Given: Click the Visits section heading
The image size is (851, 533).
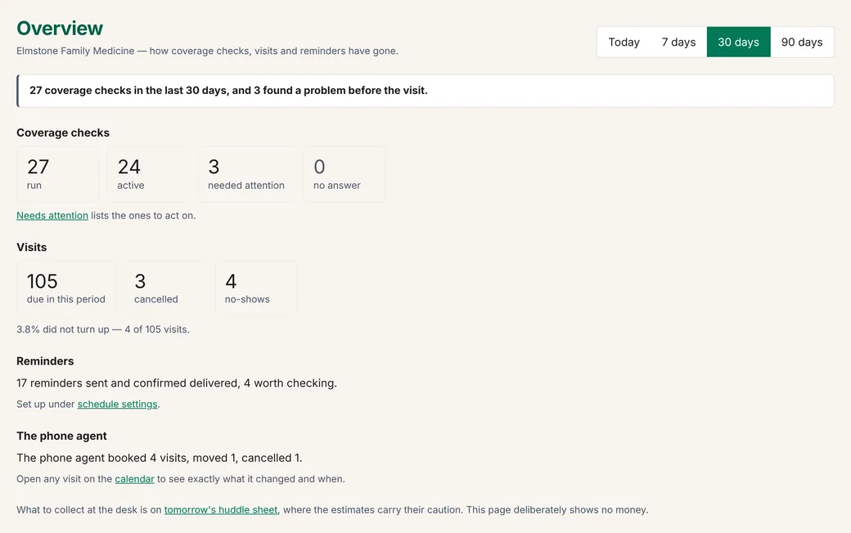Looking at the screenshot, I should pyautogui.click(x=31, y=247).
